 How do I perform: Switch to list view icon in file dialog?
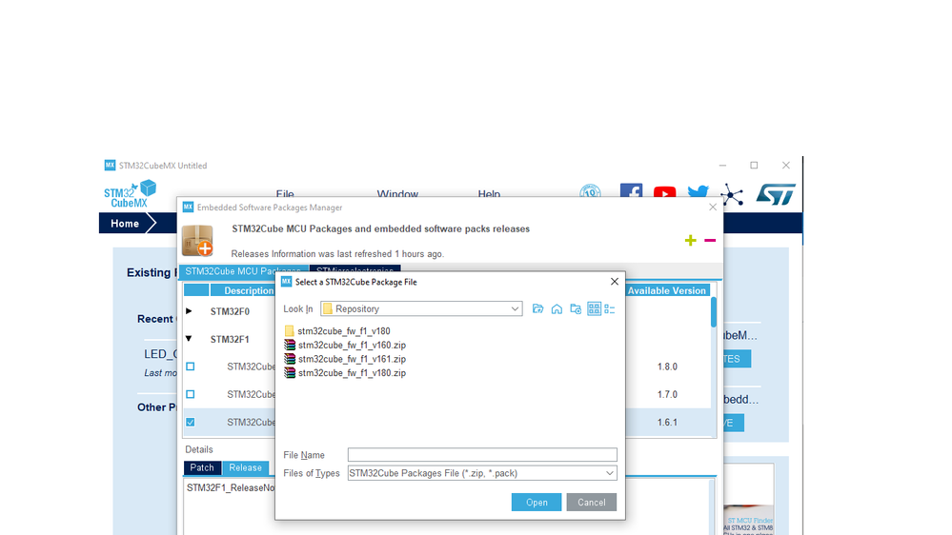click(x=594, y=308)
